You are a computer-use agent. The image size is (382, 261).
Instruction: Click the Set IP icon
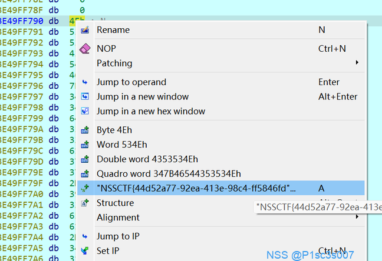click(85, 251)
